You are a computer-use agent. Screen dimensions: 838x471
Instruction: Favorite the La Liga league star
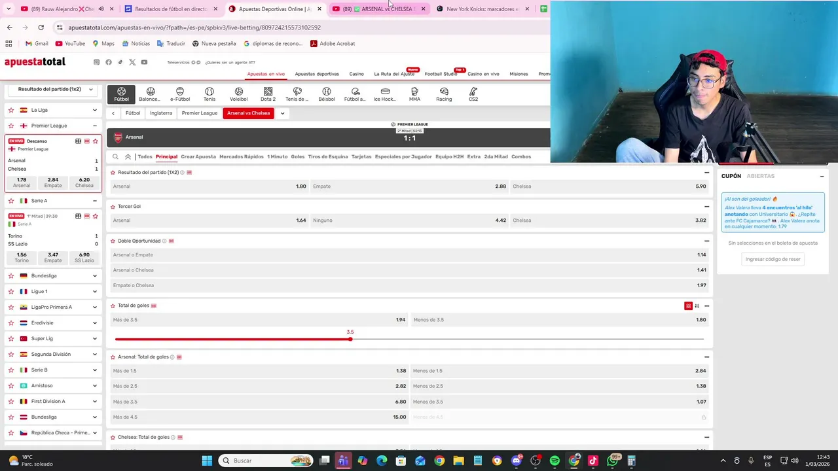(x=11, y=110)
